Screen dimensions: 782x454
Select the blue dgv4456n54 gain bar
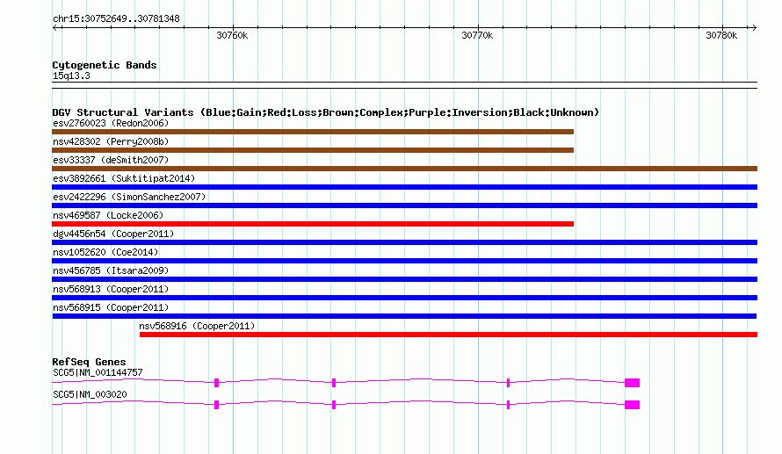click(x=404, y=242)
